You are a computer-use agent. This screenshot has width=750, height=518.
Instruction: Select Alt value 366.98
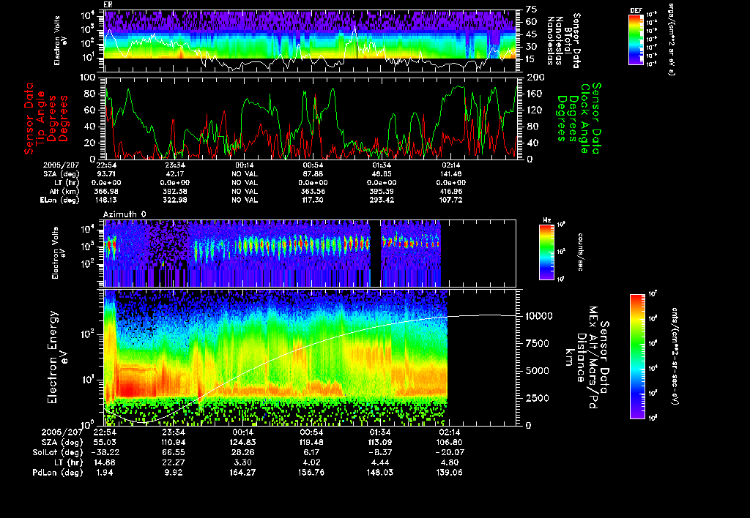click(107, 191)
